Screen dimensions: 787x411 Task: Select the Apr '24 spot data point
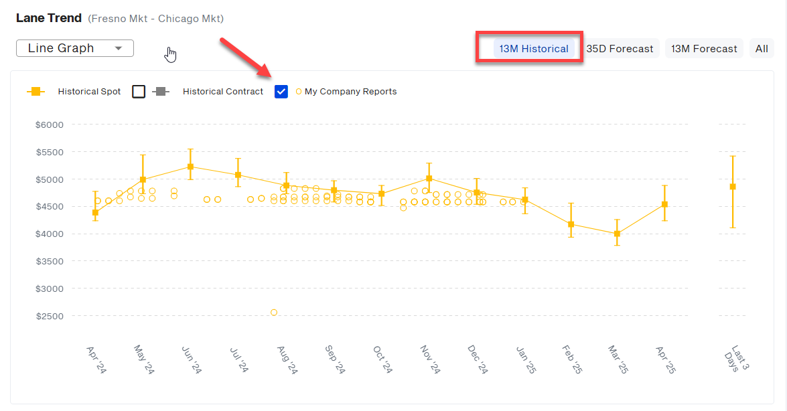pyautogui.click(x=95, y=213)
